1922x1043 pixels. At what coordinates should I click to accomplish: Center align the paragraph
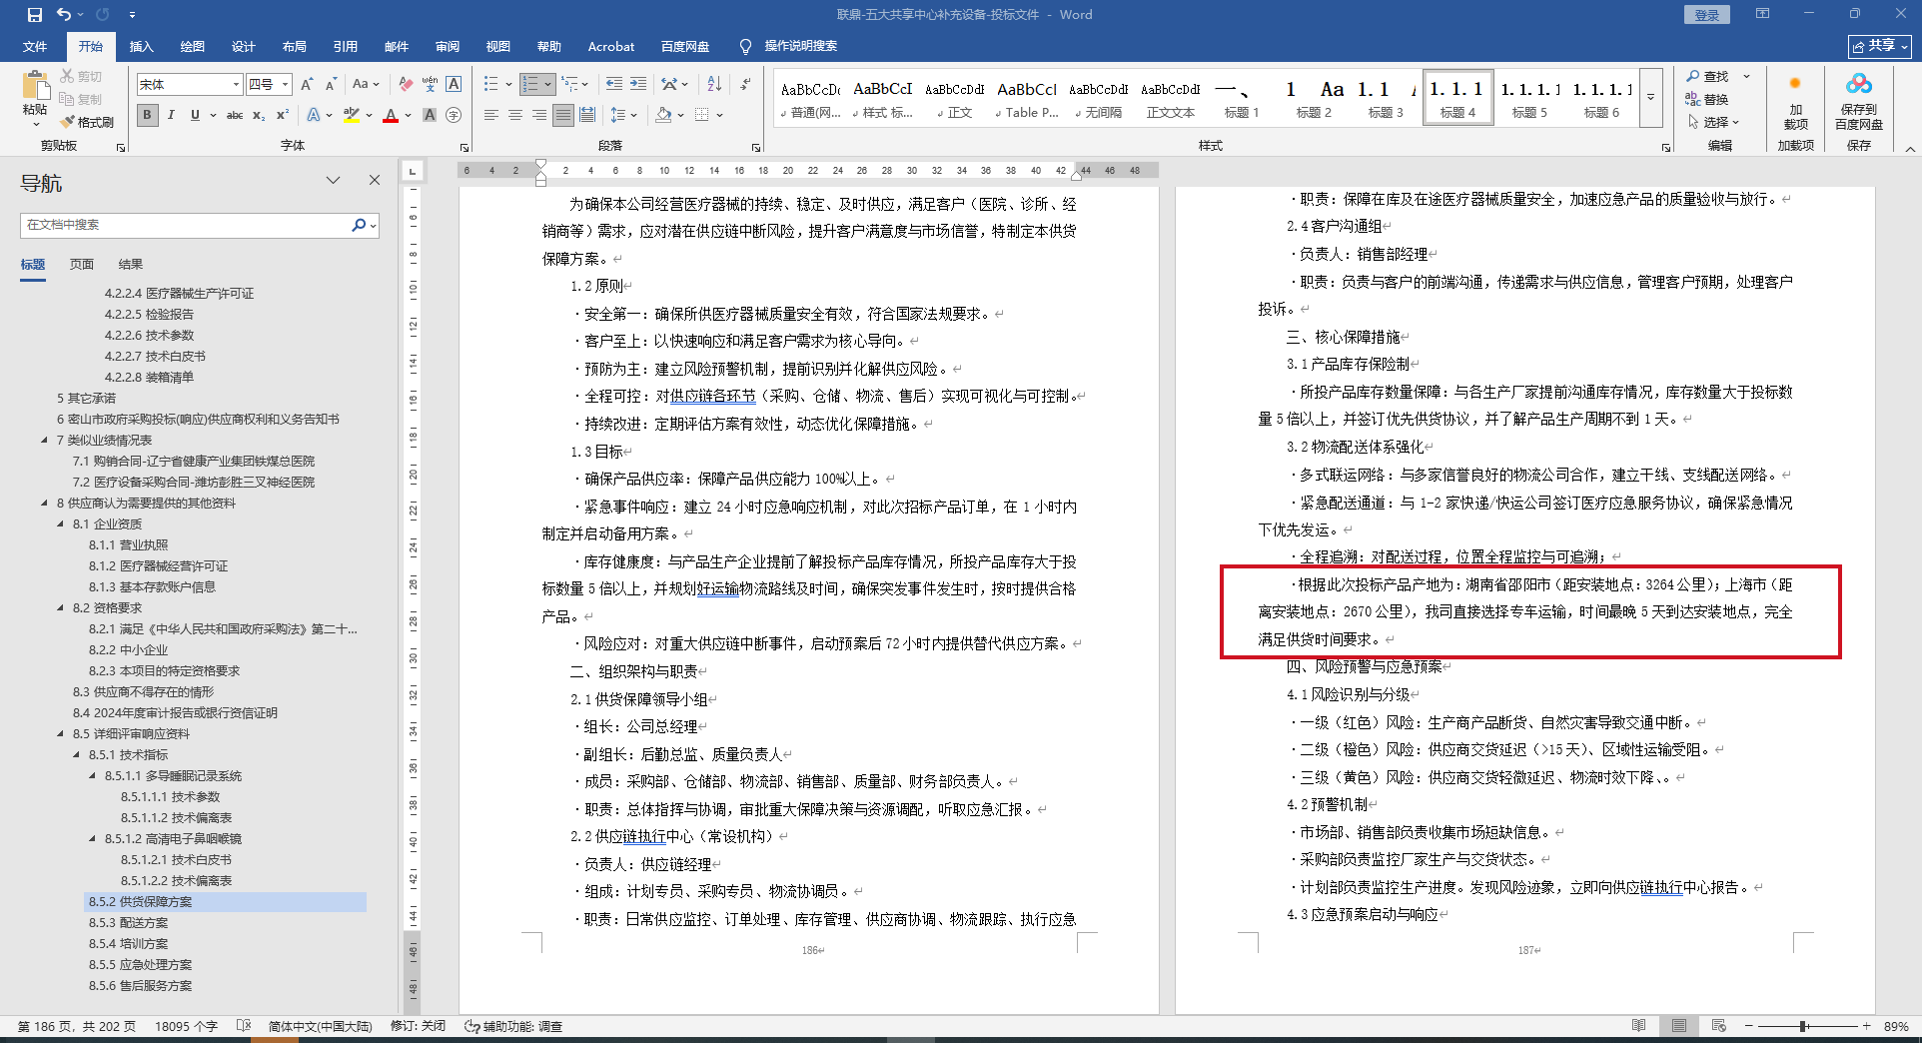click(515, 115)
